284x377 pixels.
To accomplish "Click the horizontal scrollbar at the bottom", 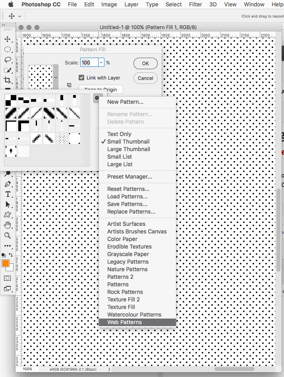I will tap(234, 369).
